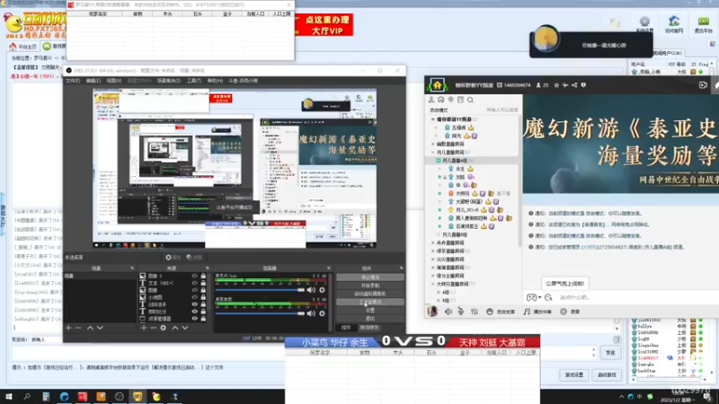Click the share icon in YY header

(x=574, y=85)
